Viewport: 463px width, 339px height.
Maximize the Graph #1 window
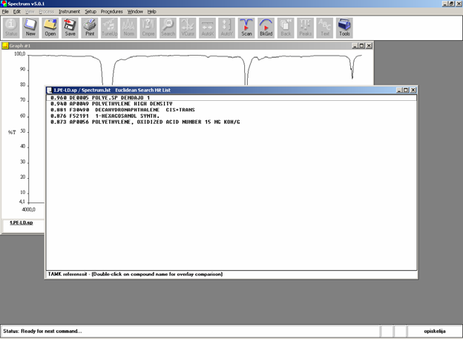tap(362, 46)
